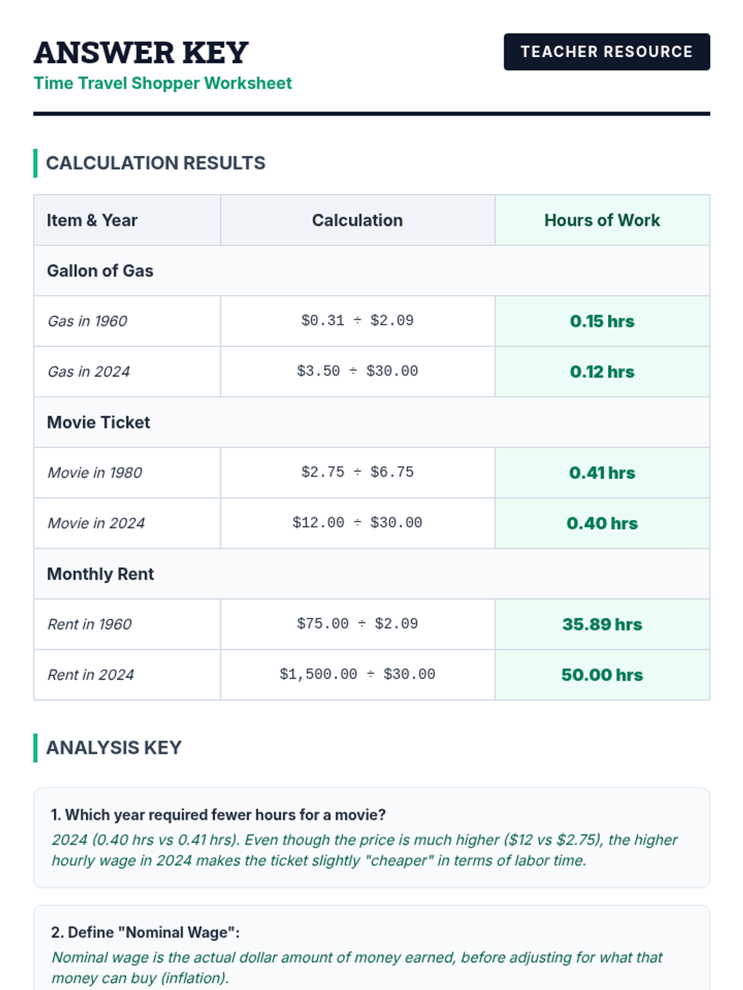
Task: Click the Hours of Work column header
Action: coord(602,220)
